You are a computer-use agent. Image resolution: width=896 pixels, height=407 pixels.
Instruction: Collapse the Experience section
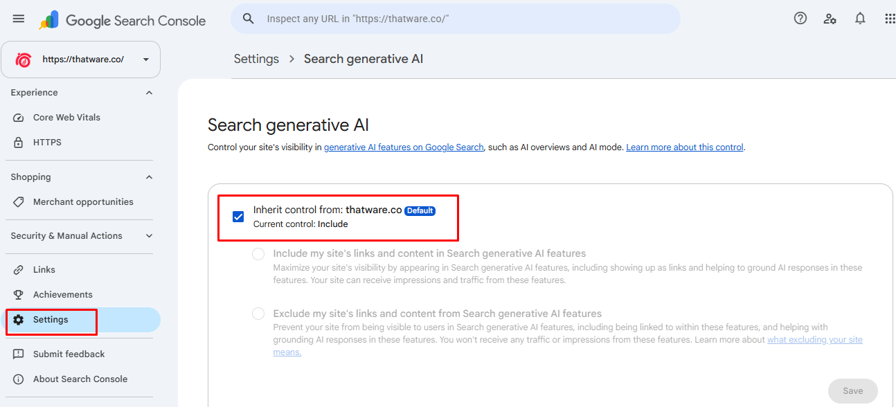coord(149,93)
